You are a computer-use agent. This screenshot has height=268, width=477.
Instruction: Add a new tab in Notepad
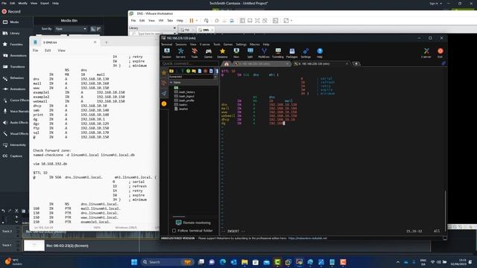[107, 42]
